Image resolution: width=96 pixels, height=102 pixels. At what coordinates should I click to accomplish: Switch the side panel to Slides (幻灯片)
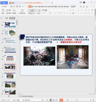pyautogui.click(x=12, y=18)
